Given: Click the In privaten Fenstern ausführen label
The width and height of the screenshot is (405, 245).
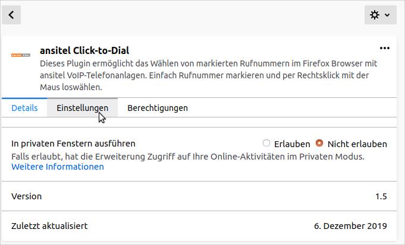Looking at the screenshot, I should pyautogui.click(x=74, y=144).
